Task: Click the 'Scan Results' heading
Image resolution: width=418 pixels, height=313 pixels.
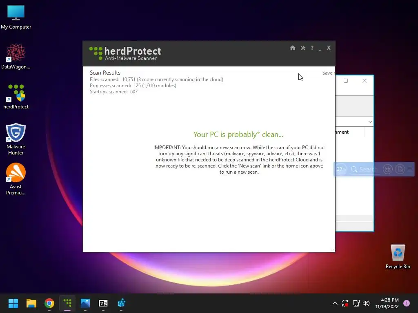Action: pos(105,73)
